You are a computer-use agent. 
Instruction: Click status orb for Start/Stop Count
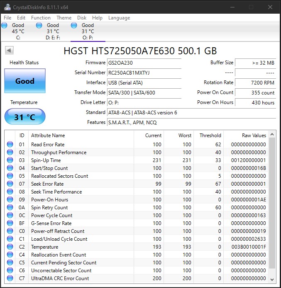point(10,168)
